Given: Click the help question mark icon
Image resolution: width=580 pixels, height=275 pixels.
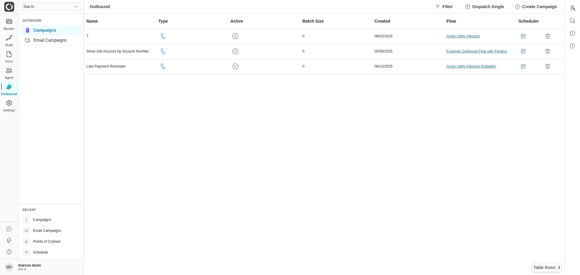Looking at the screenshot, I should [x=9, y=252].
